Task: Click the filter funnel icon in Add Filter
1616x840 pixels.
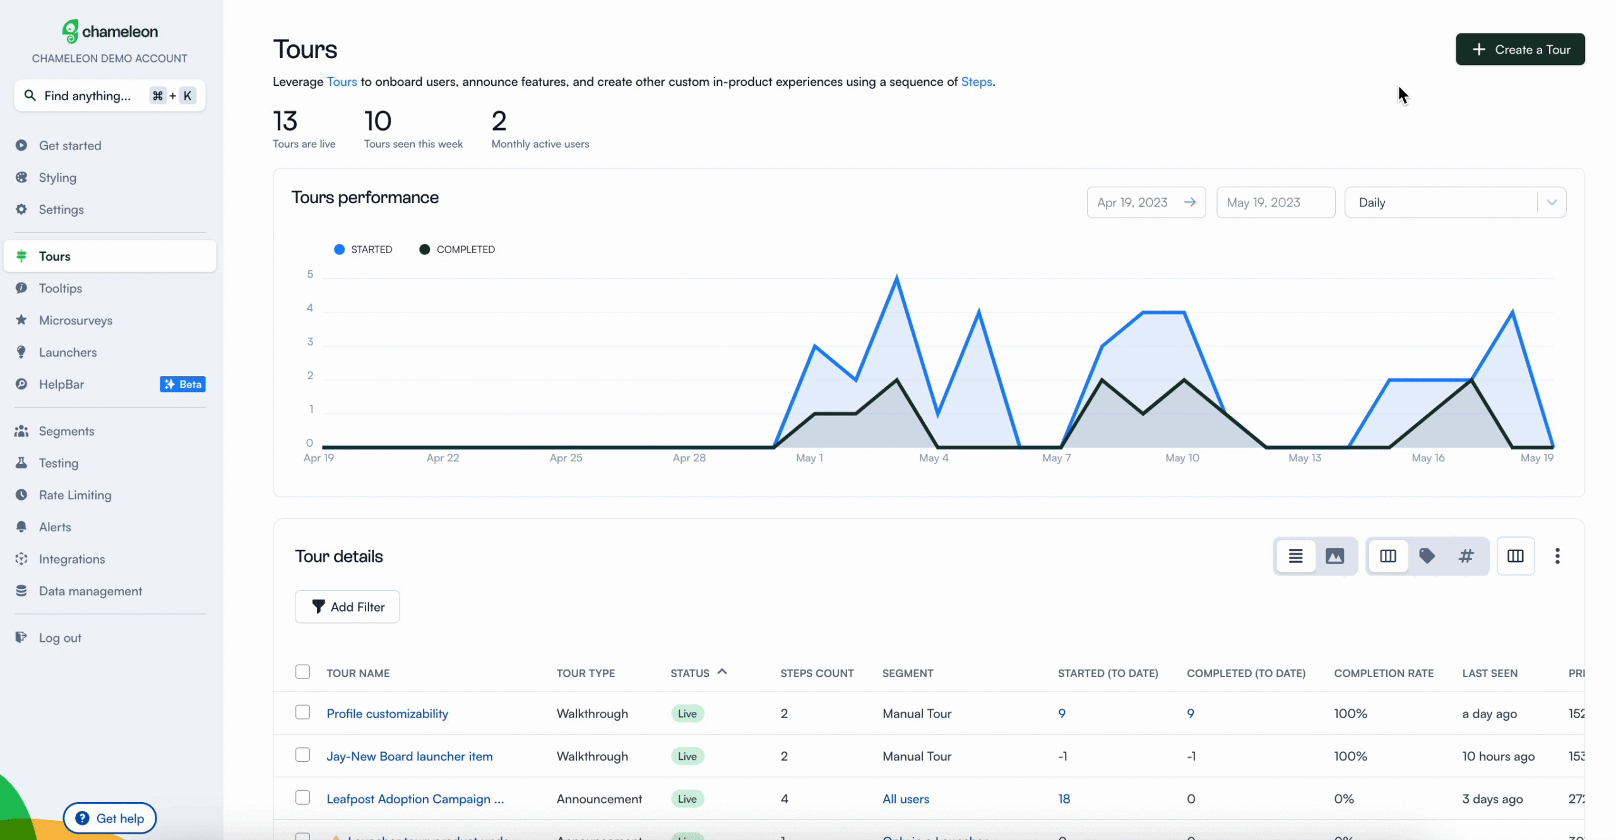Action: (318, 606)
